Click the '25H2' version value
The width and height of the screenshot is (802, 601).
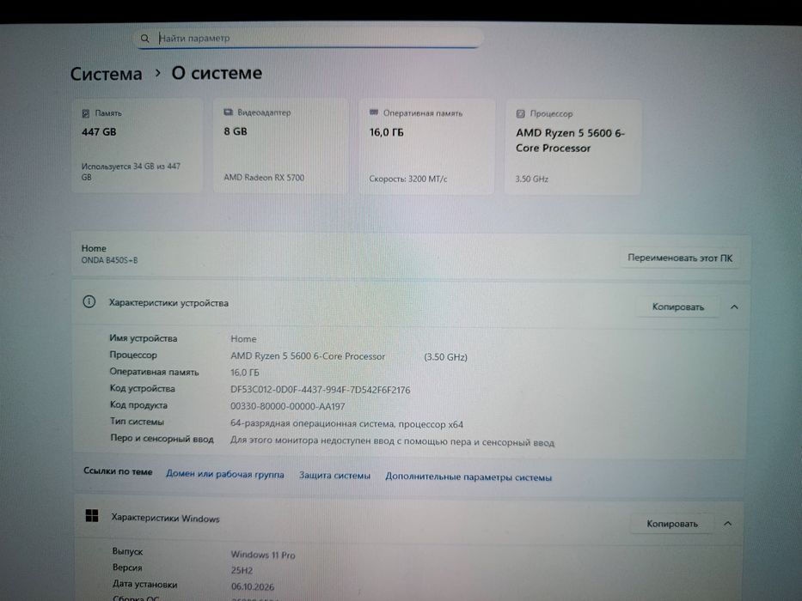click(242, 570)
